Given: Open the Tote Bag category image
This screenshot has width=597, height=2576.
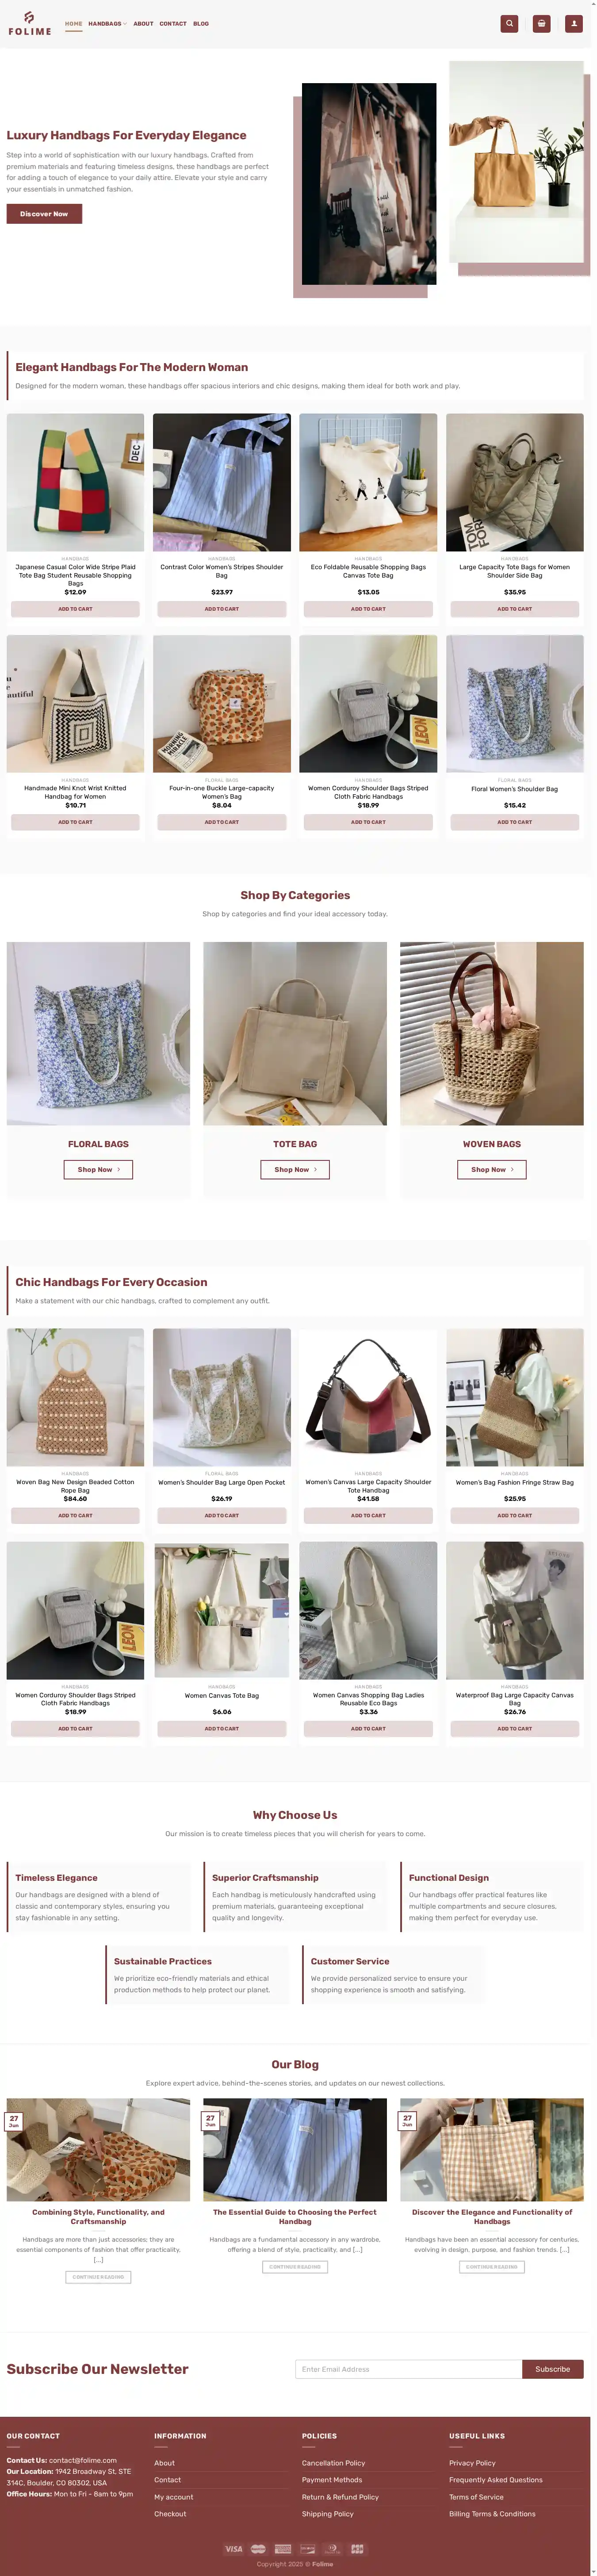Looking at the screenshot, I should coord(295,1033).
